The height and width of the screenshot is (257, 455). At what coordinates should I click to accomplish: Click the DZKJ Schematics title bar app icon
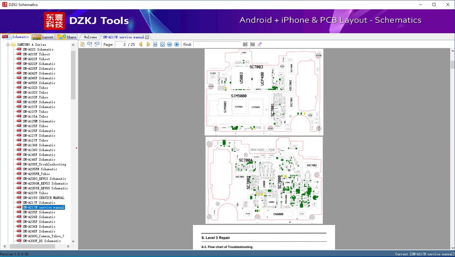(x=4, y=4)
